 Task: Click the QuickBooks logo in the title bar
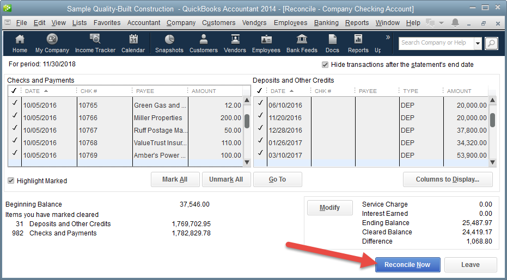pyautogui.click(x=7, y=8)
